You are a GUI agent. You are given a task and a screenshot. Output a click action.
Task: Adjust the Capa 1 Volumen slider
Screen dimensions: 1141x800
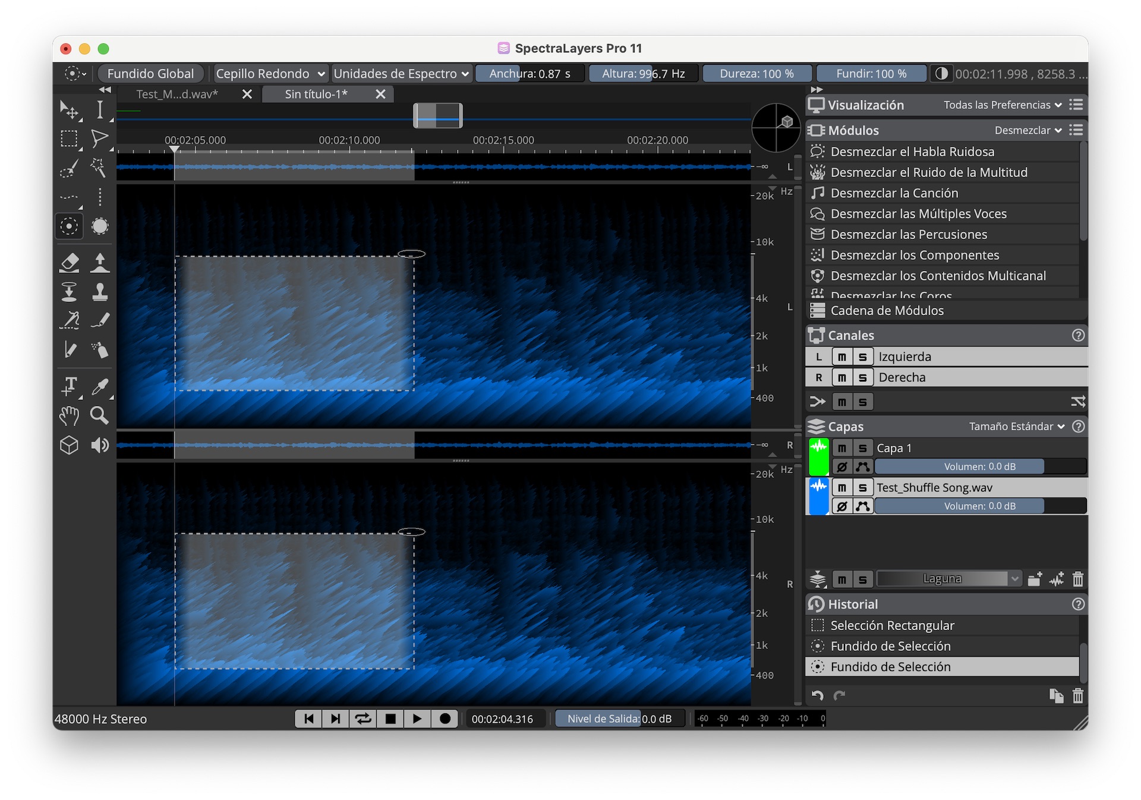[x=979, y=467]
